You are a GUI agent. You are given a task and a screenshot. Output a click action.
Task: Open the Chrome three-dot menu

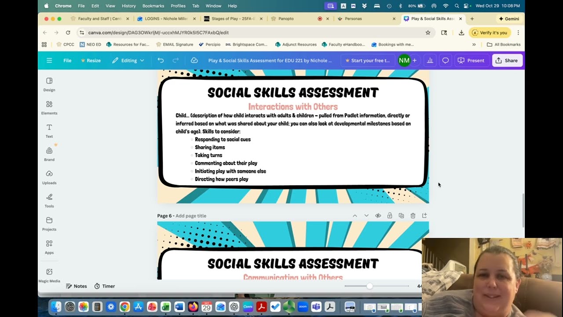[518, 33]
